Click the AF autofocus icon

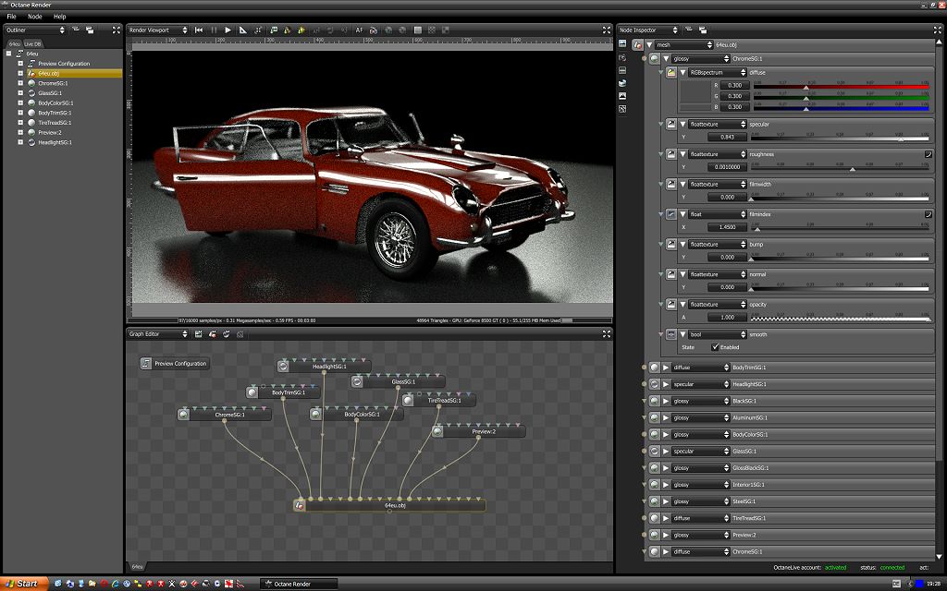[360, 30]
